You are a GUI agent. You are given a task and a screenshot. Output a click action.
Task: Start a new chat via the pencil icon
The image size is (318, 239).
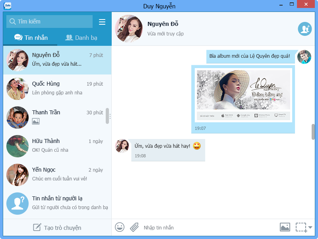point(37,227)
